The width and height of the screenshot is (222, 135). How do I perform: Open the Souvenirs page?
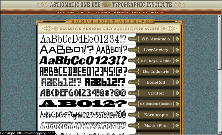(121, 12)
